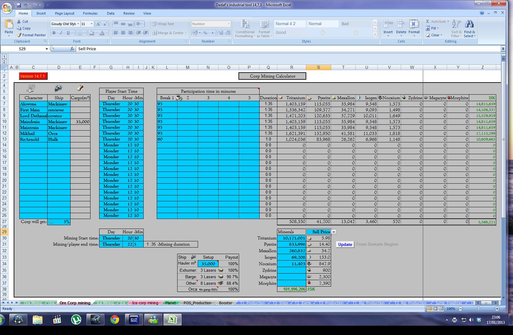Click the Format Painter brush icon

coord(19,35)
